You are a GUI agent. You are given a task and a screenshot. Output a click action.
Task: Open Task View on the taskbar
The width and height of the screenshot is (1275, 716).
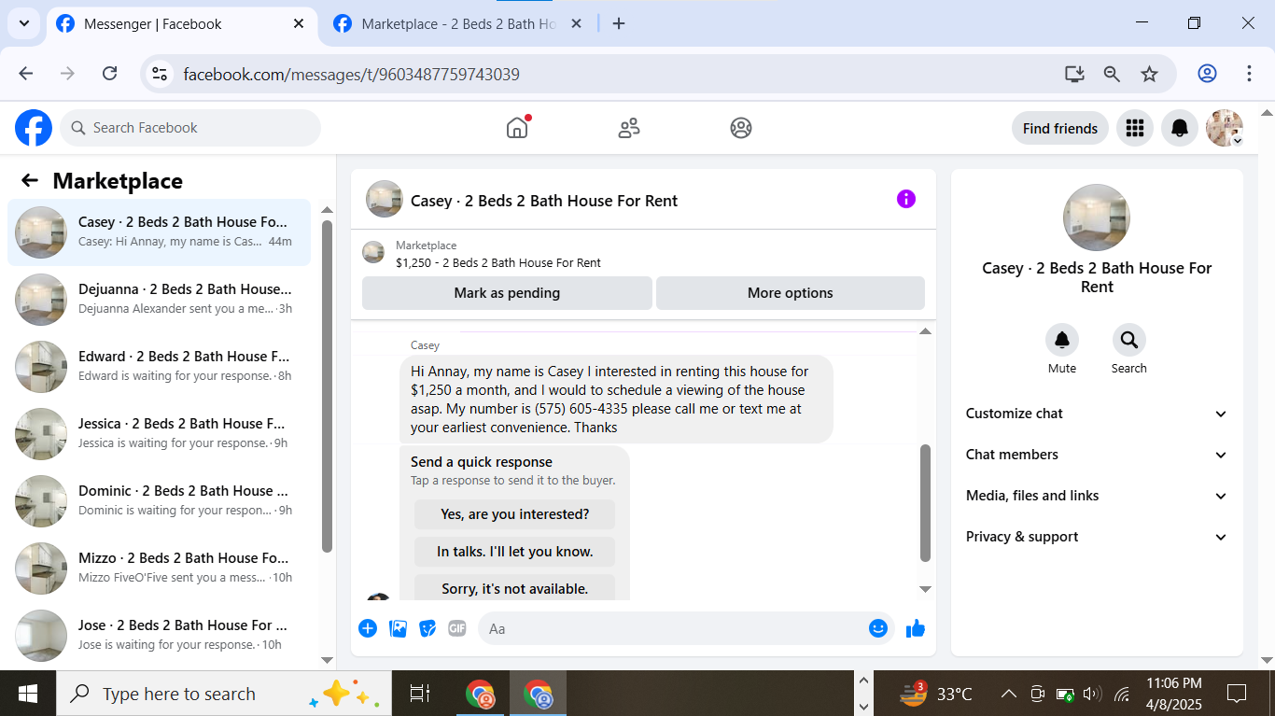pos(420,694)
